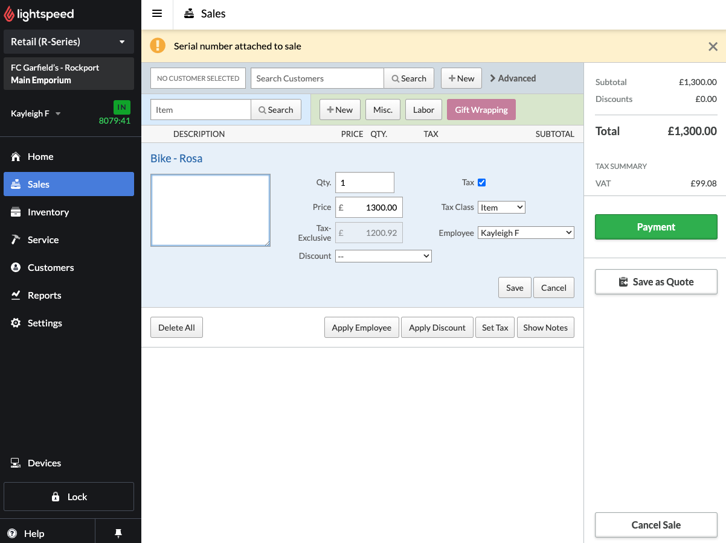The height and width of the screenshot is (543, 726).
Task: Click Delete All button
Action: pyautogui.click(x=176, y=328)
